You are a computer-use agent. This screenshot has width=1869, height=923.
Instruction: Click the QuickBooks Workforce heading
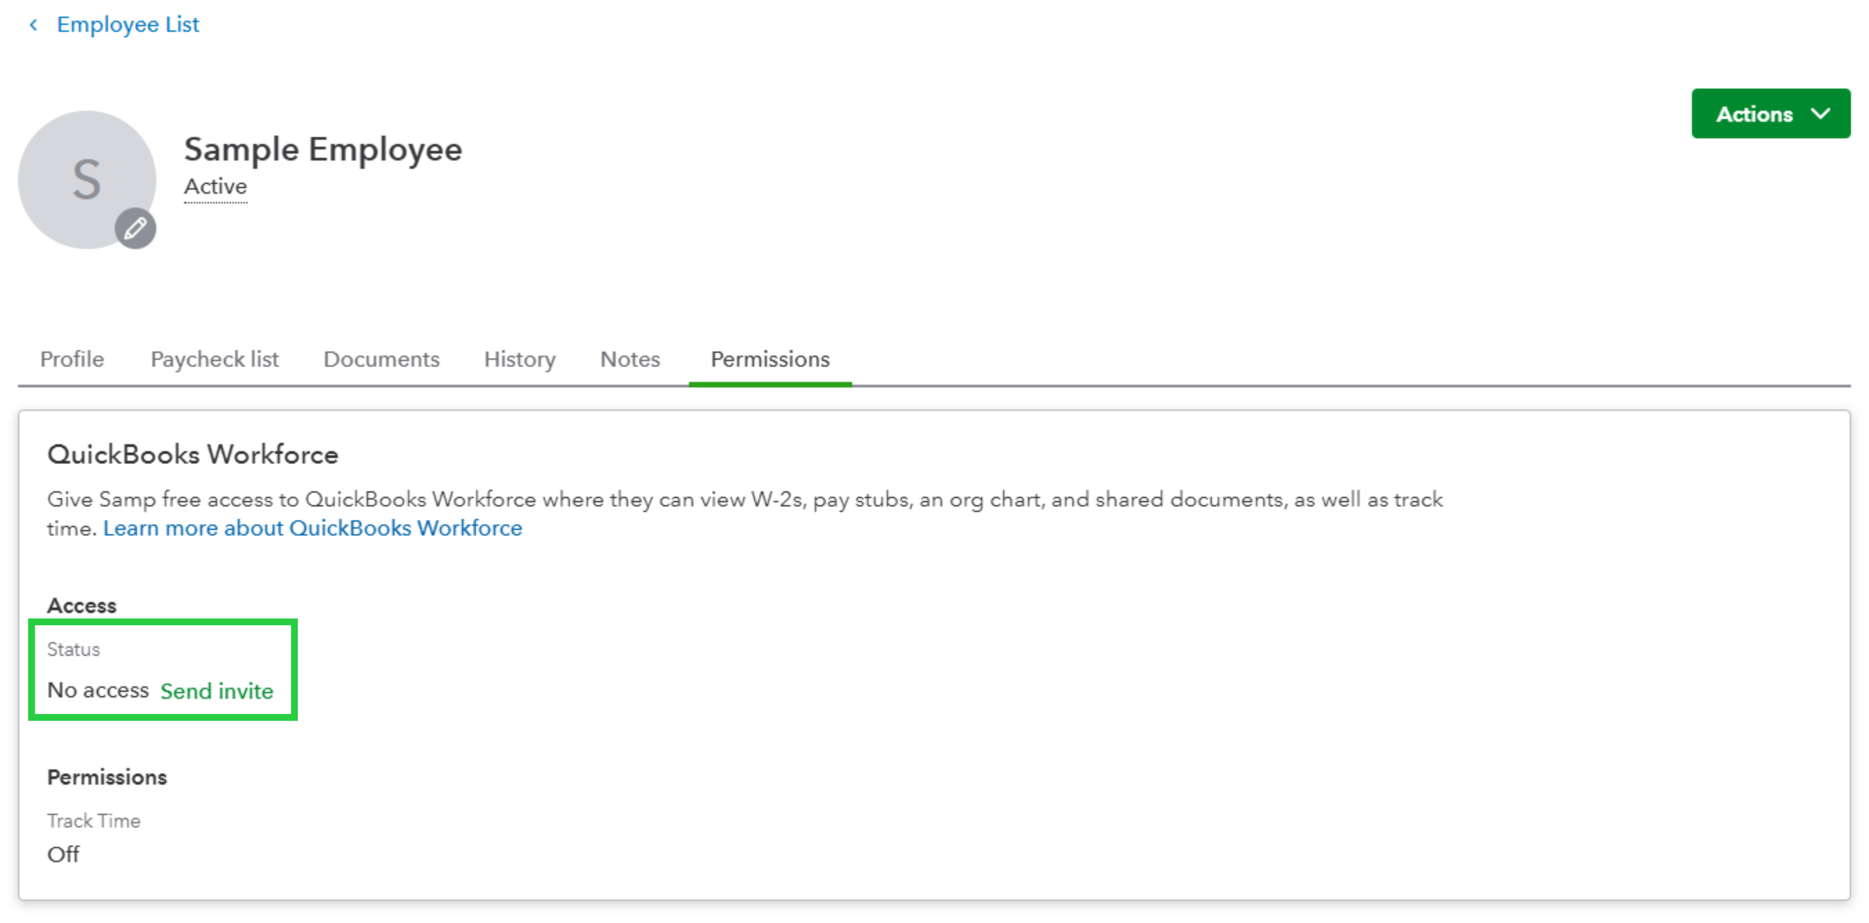click(x=193, y=455)
